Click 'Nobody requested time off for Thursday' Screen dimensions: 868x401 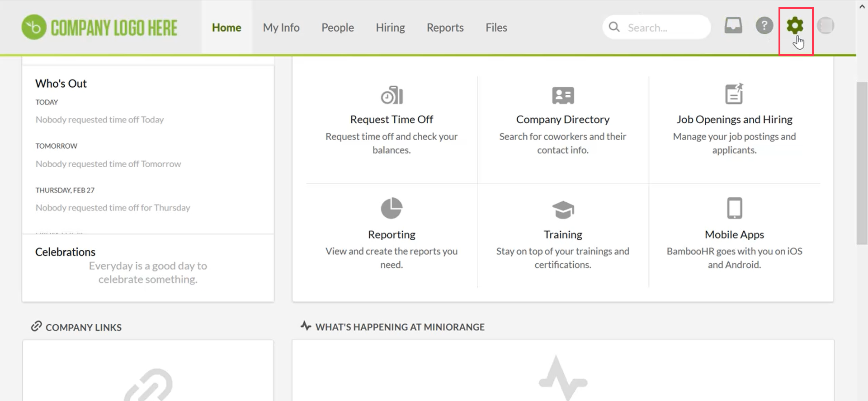[113, 208]
